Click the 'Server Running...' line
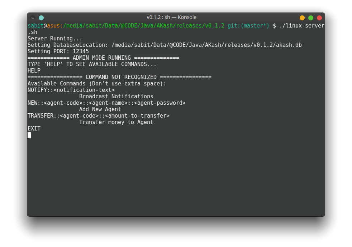 tap(55, 39)
